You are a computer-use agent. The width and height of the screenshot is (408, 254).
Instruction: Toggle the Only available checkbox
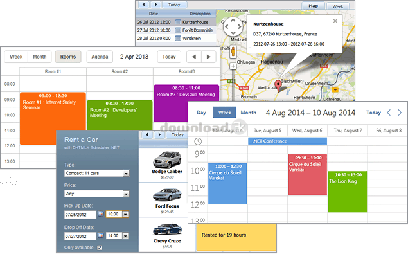(x=100, y=248)
